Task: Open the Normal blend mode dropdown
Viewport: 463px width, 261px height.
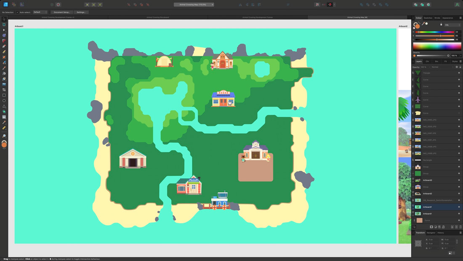Action: [442, 67]
